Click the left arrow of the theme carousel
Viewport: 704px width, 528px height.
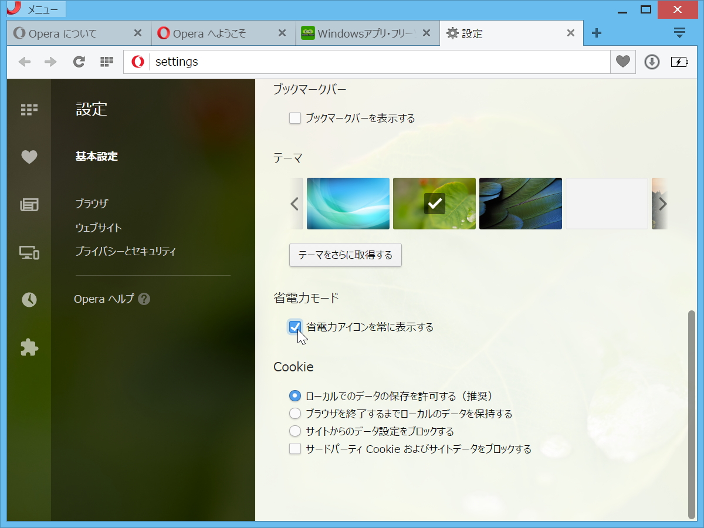click(295, 203)
